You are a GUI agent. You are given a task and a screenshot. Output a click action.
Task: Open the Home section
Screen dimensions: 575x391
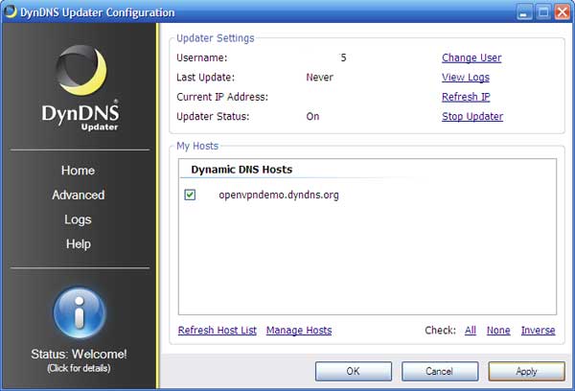(x=79, y=171)
